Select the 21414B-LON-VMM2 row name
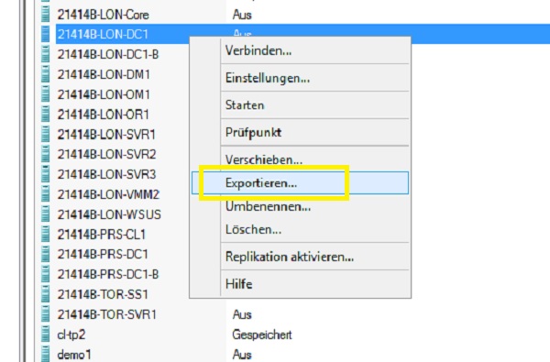 tap(108, 194)
